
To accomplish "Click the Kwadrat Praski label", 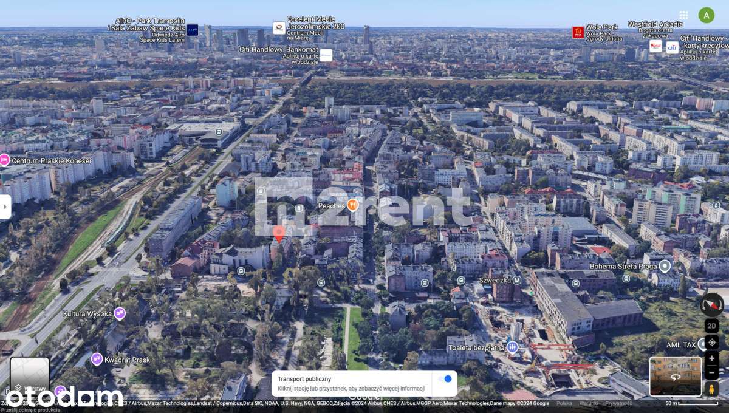I will point(128,360).
